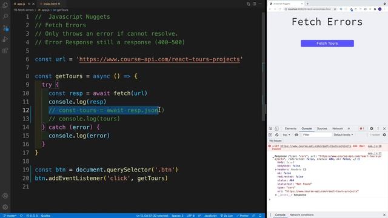
Task: Open the editor more actions icon
Action: pos(260,4)
